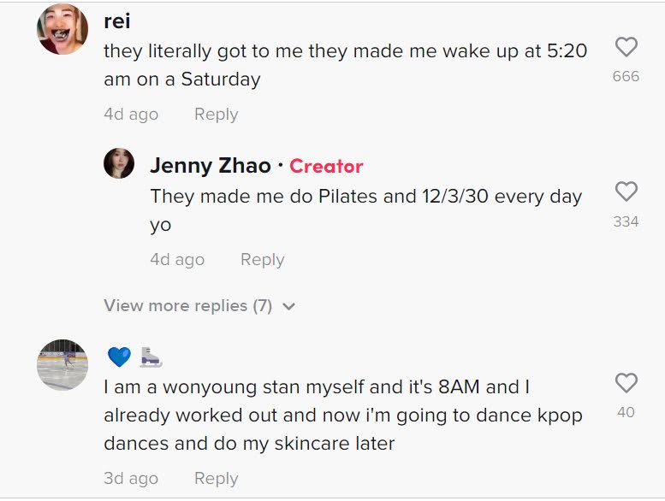
Task: Like Jenny Zhao's reply with the heart
Action: click(x=626, y=192)
